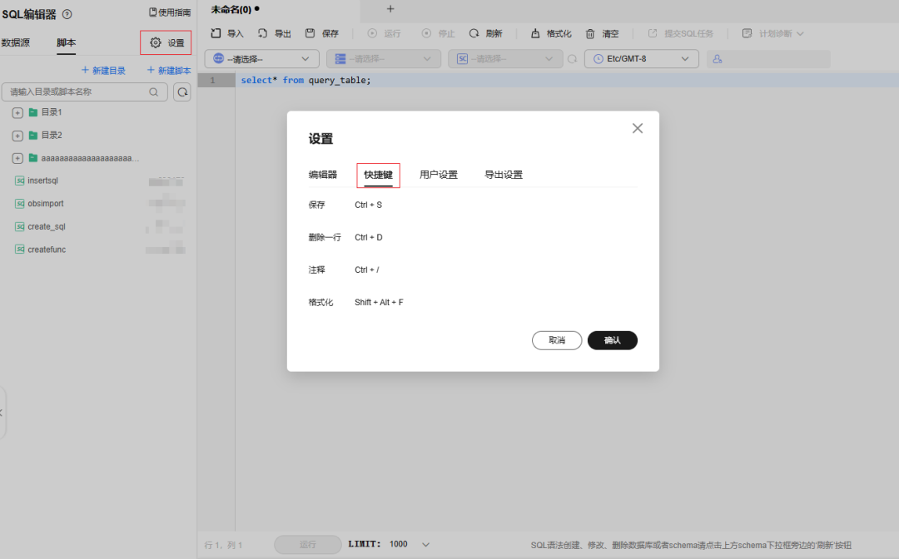The height and width of the screenshot is (559, 899).
Task: Click the Save toolbar icon
Action: 310,33
